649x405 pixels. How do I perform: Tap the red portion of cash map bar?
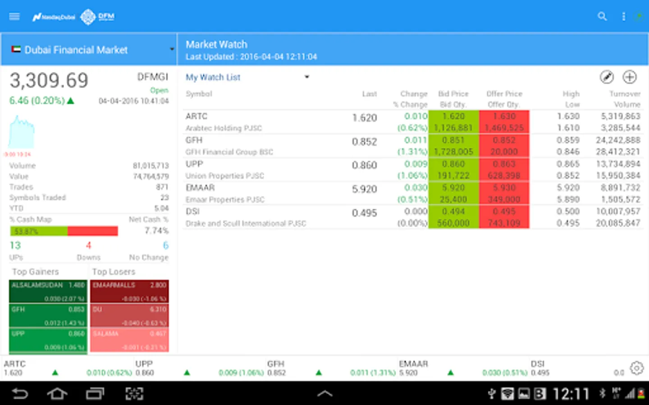[x=93, y=231]
